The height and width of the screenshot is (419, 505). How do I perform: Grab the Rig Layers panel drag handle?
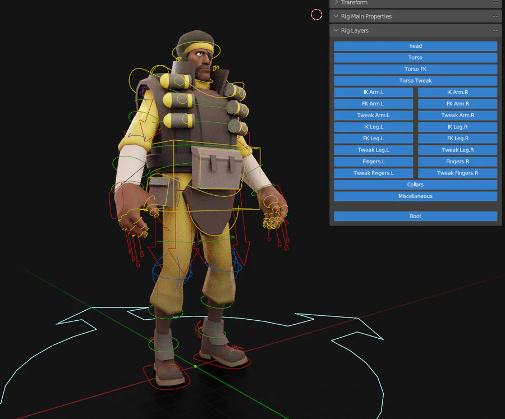(x=495, y=31)
